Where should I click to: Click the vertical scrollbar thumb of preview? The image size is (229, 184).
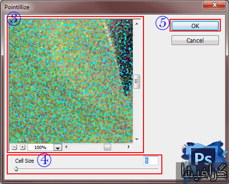coord(137,81)
